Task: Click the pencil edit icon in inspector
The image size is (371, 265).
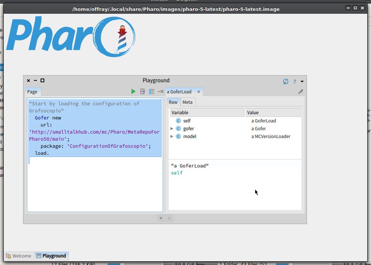Action: [301, 92]
